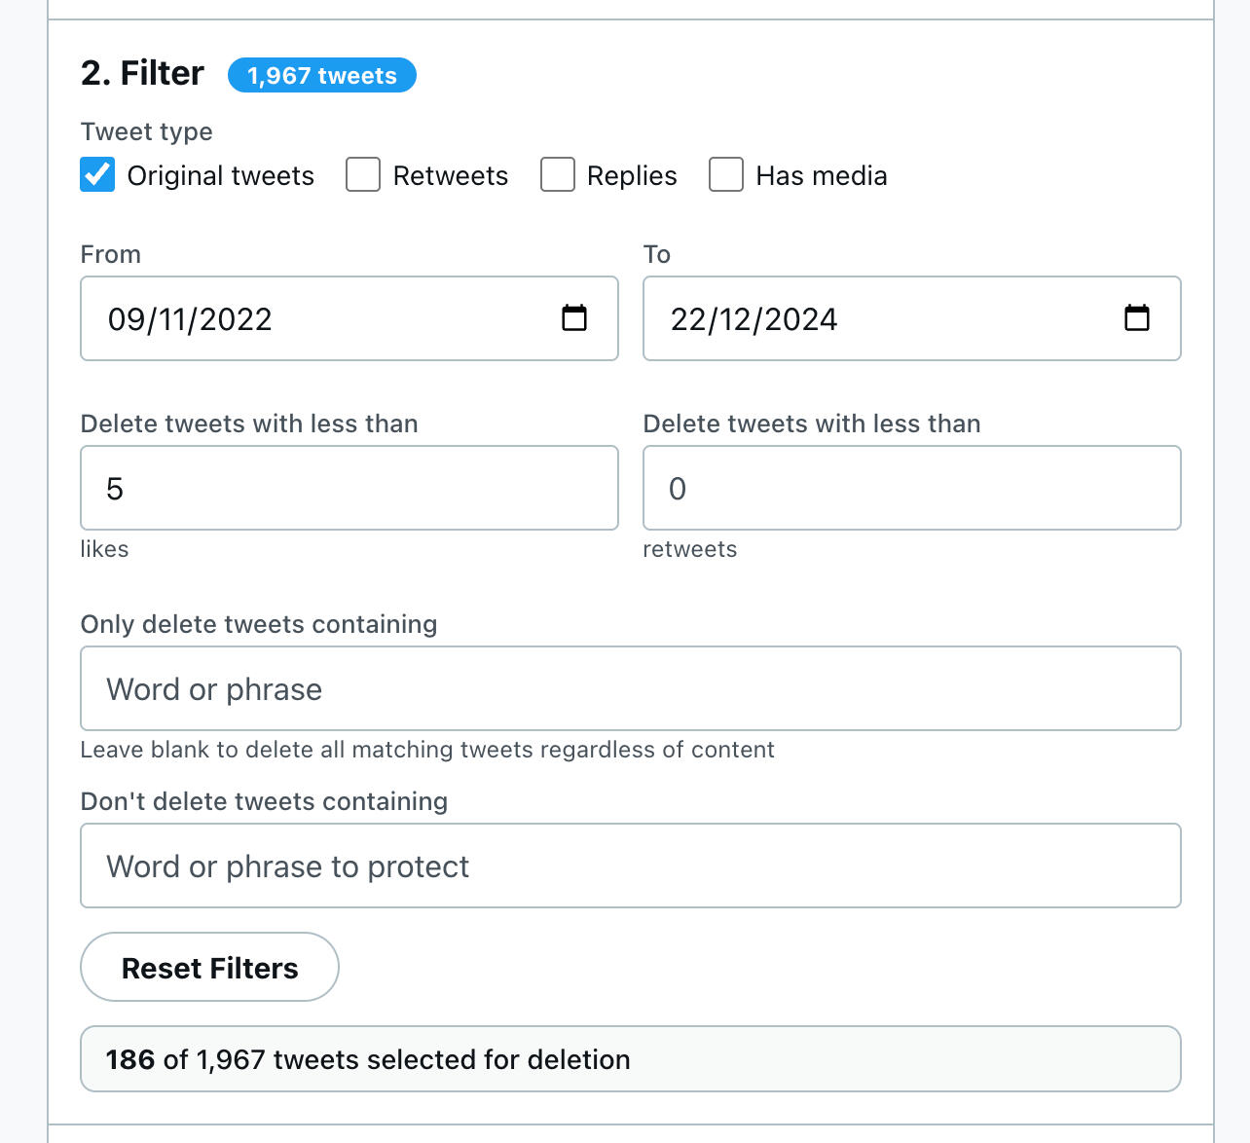Click the Retweets label text

[451, 176]
